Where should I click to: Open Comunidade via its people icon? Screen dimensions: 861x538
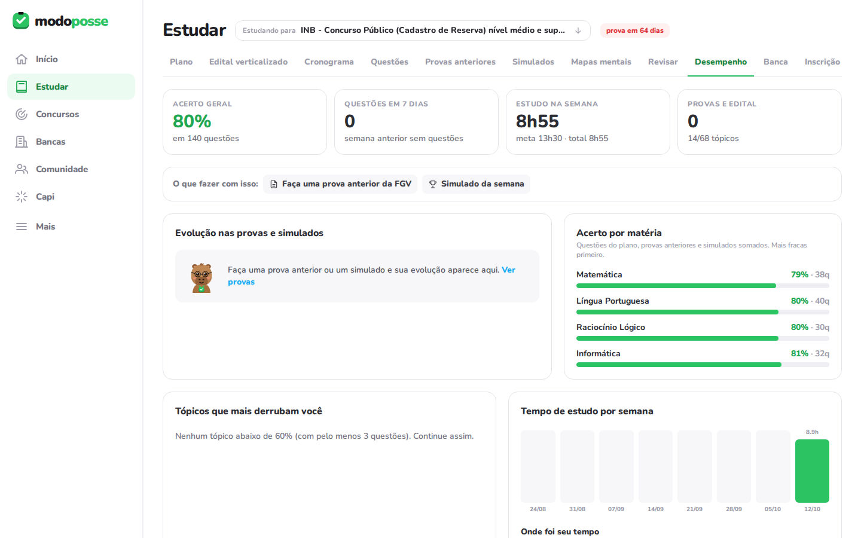(22, 169)
